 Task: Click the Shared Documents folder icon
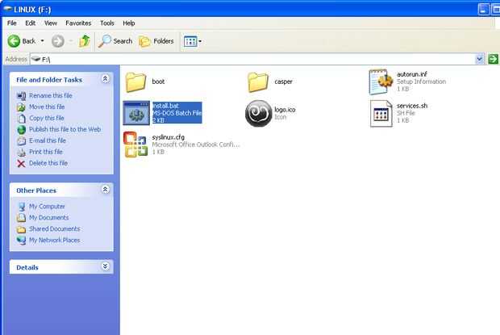click(21, 229)
